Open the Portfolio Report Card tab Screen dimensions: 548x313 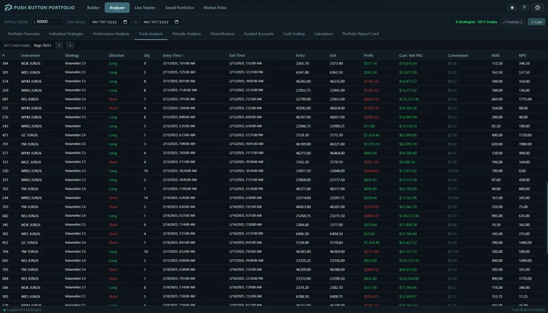coord(360,34)
